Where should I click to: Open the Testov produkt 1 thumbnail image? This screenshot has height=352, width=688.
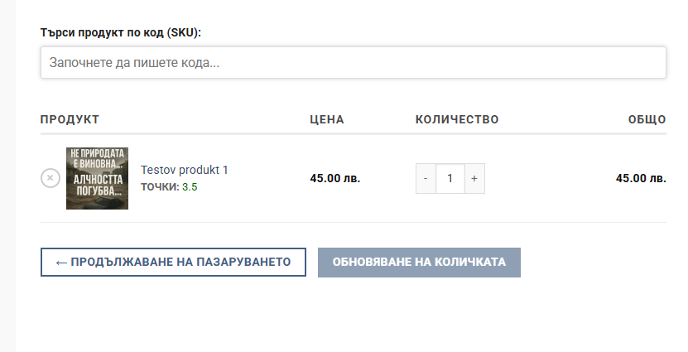pos(97,178)
